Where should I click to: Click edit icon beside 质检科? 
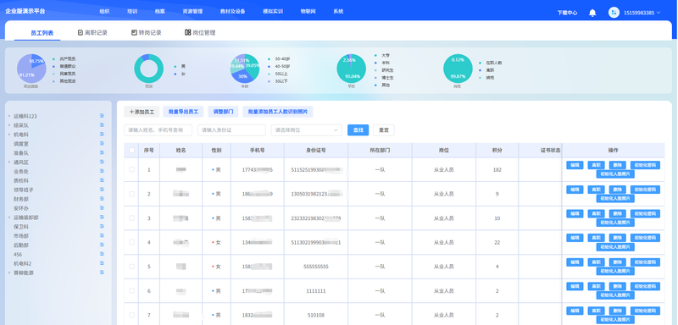102,180
